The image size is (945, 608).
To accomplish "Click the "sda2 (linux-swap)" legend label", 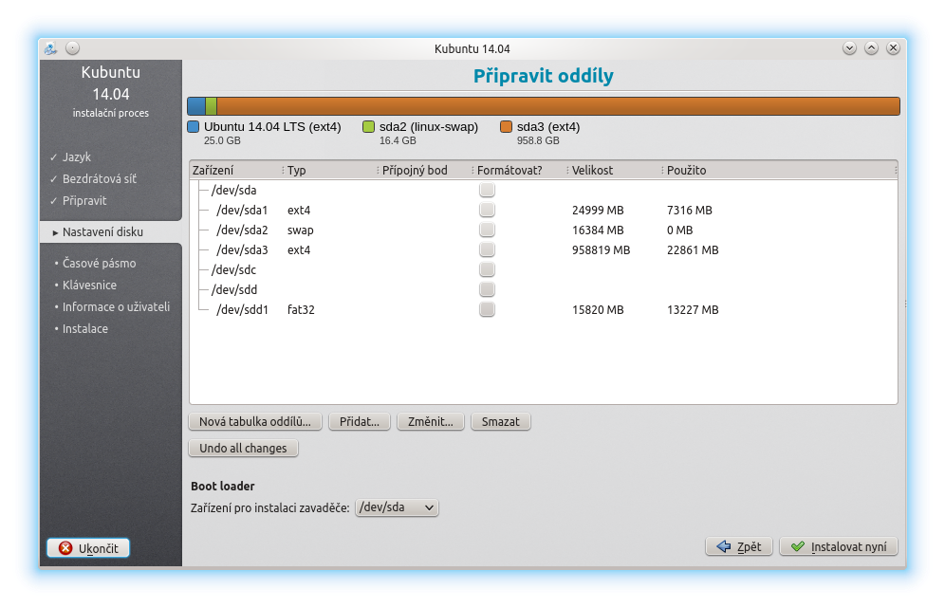I will point(429,126).
